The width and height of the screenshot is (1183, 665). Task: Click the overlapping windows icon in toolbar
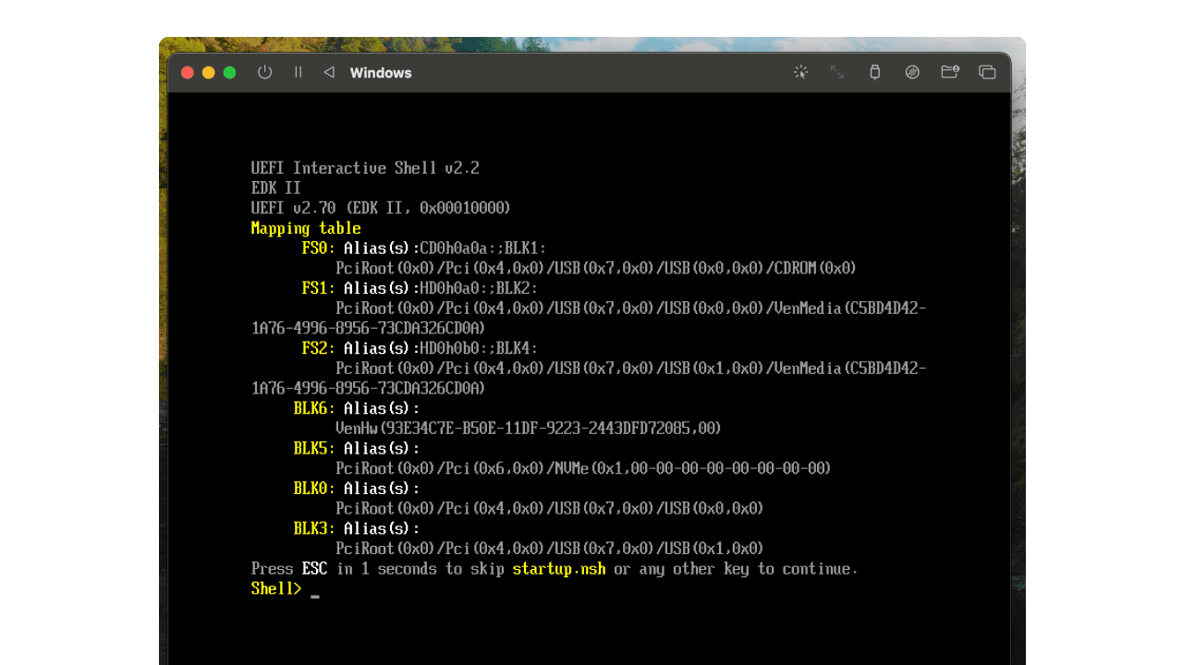point(987,72)
